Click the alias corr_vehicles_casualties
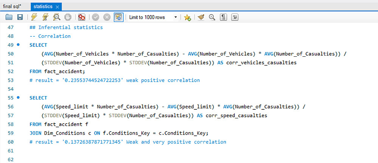Image resolution: width=378 pixels, height=163 pixels. point(261,63)
